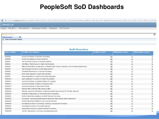
Task: Open conflict count for SOD0028 row
Action: pos(111,109)
